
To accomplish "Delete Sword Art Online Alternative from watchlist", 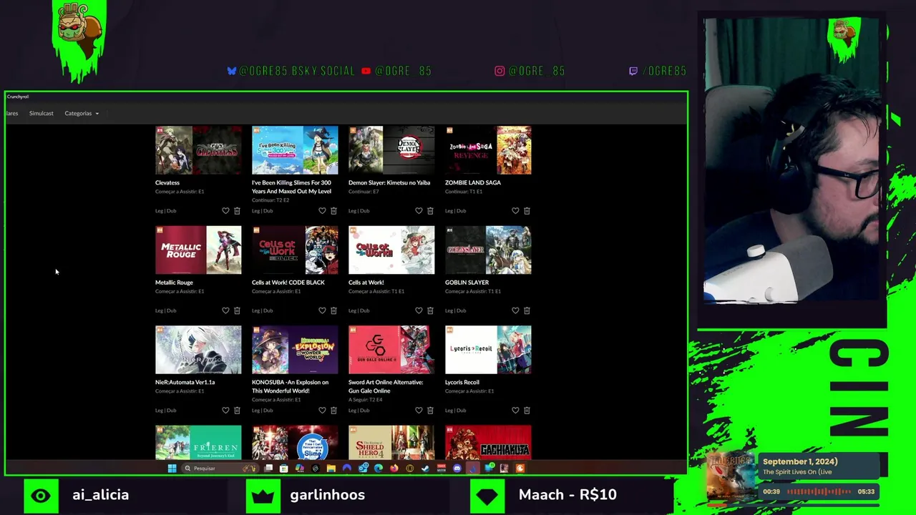I will point(430,411).
